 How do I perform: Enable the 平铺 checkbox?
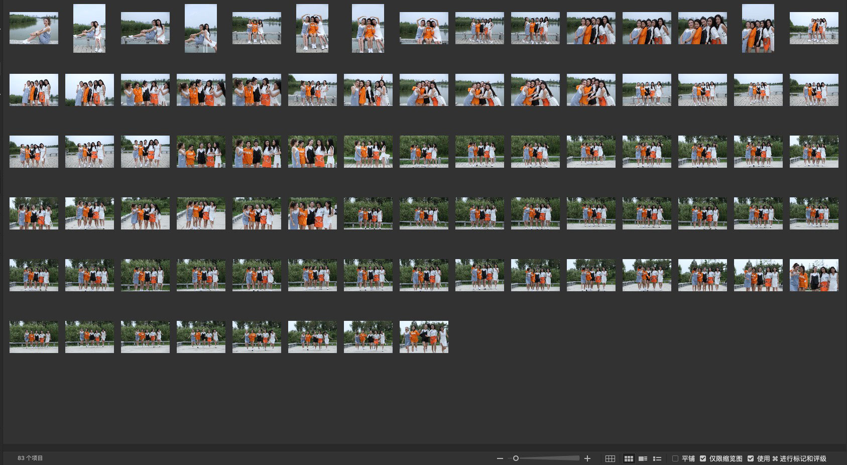675,458
